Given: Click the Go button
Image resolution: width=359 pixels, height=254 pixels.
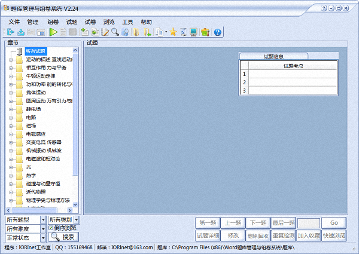Looking at the screenshot, I should pyautogui.click(x=333, y=222).
